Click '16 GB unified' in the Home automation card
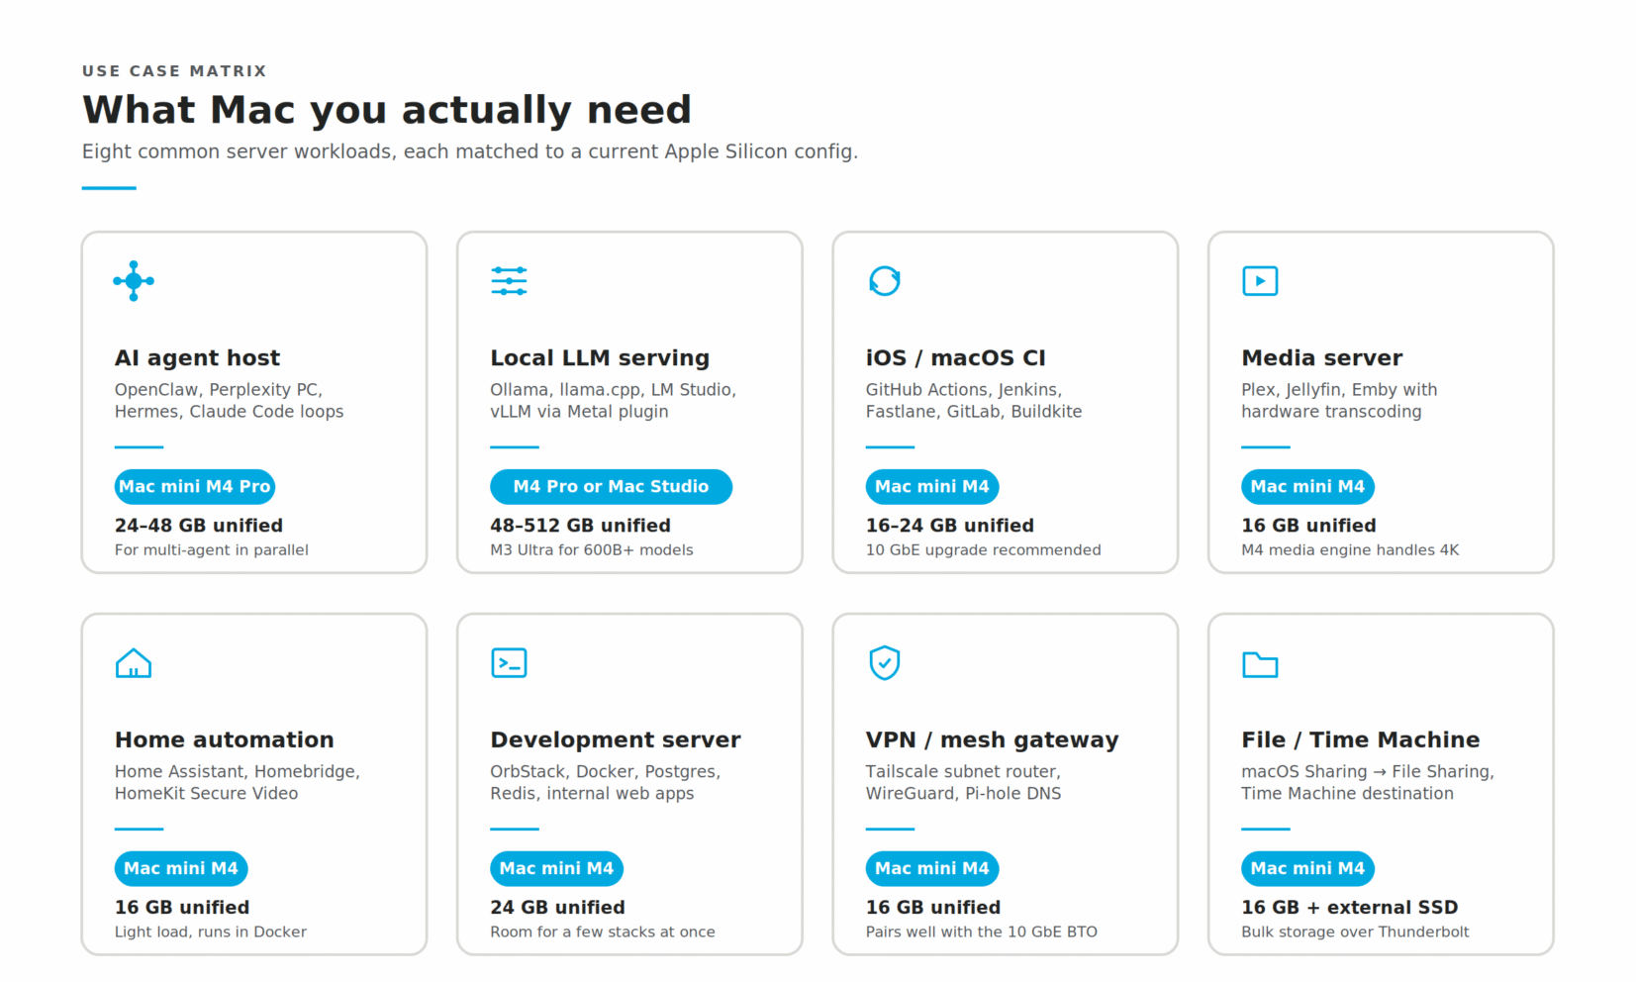1636x982 pixels. [182, 908]
